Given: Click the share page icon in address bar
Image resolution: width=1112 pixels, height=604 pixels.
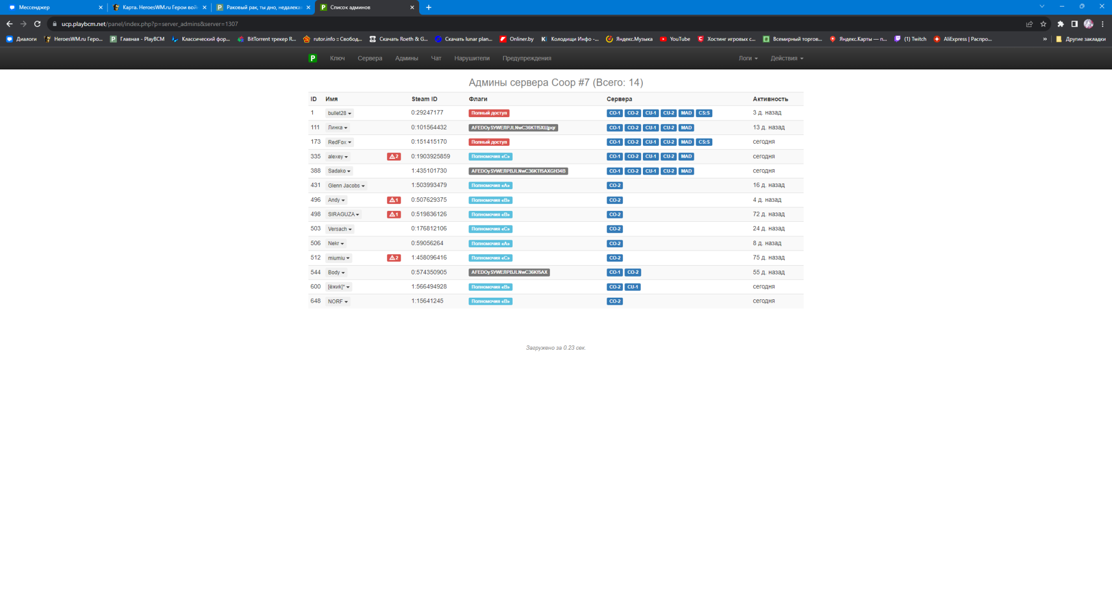Looking at the screenshot, I should point(1029,24).
